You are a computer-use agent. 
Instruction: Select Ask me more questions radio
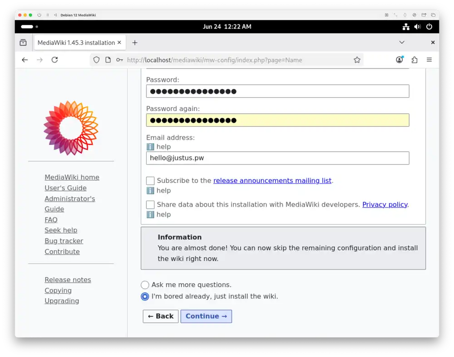145,285
